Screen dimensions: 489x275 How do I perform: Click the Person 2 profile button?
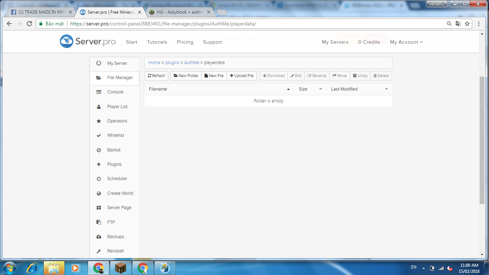(x=436, y=4)
